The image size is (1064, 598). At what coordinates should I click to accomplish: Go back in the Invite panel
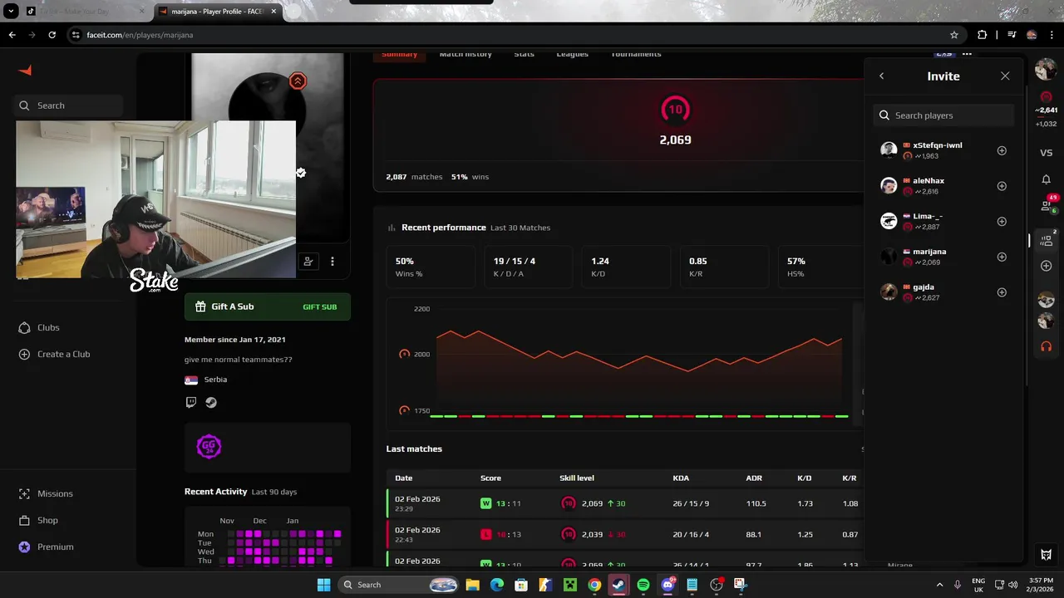pyautogui.click(x=882, y=76)
